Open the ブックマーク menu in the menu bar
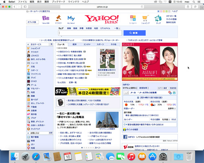The image size is (204, 163). pyautogui.click(x=58, y=2)
